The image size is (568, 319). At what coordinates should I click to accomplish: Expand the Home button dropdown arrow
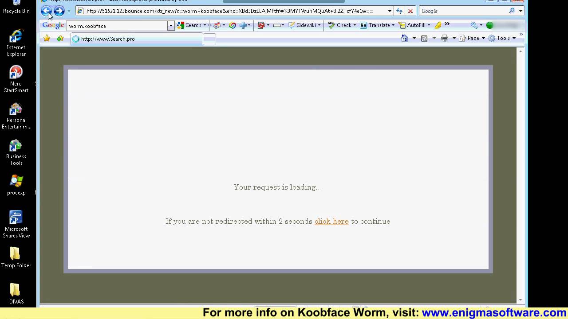click(414, 39)
